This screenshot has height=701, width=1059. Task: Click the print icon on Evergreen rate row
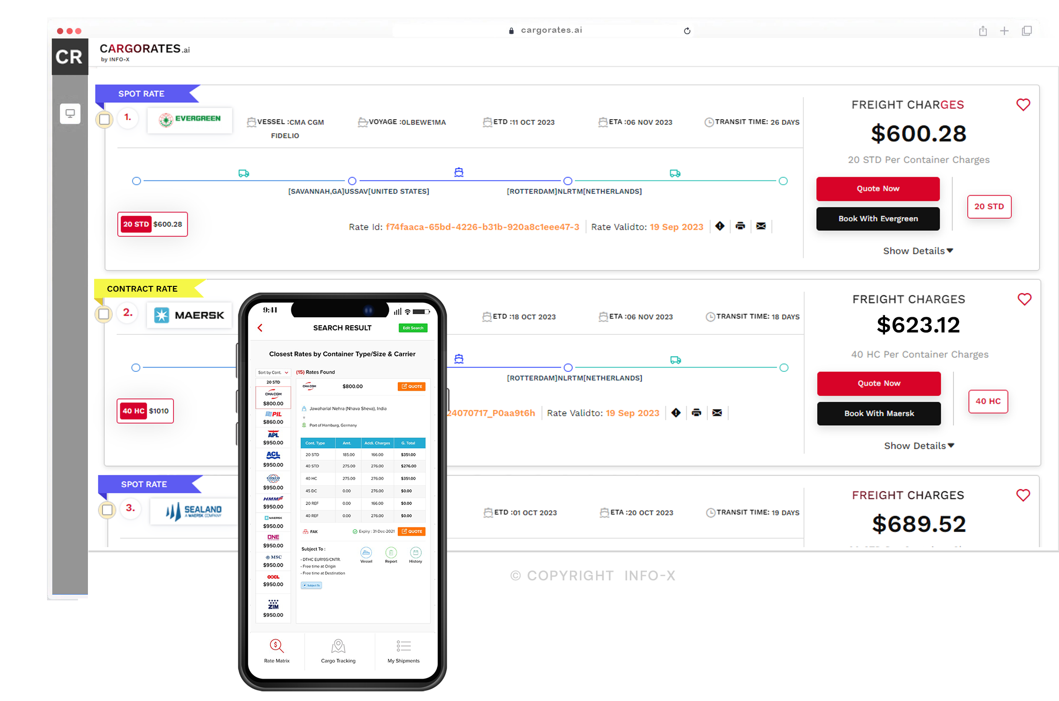coord(738,226)
